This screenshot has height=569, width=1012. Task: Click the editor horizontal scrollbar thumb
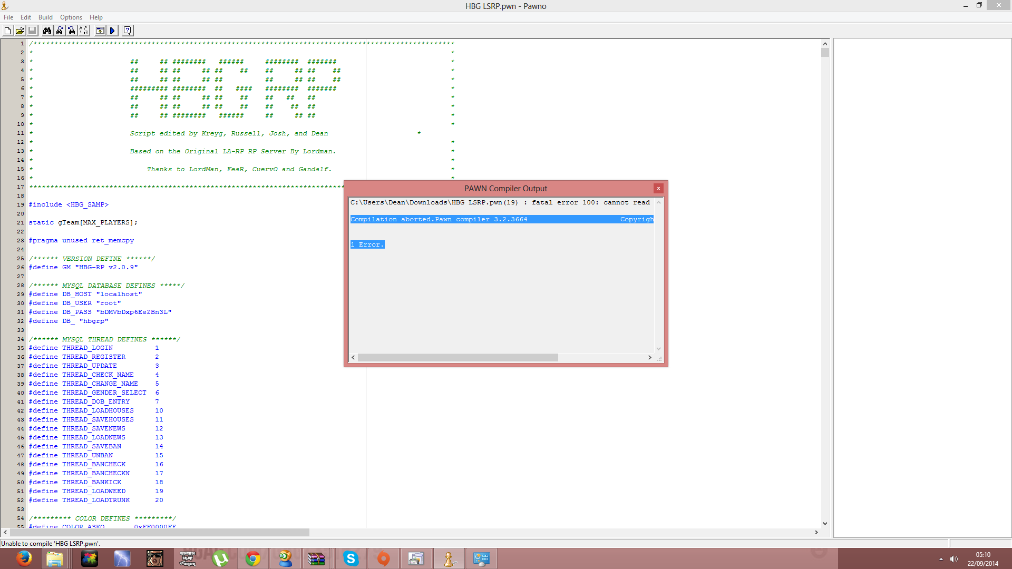(x=159, y=533)
